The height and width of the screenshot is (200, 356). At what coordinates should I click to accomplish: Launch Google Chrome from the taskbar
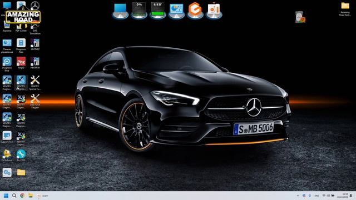[22, 196]
